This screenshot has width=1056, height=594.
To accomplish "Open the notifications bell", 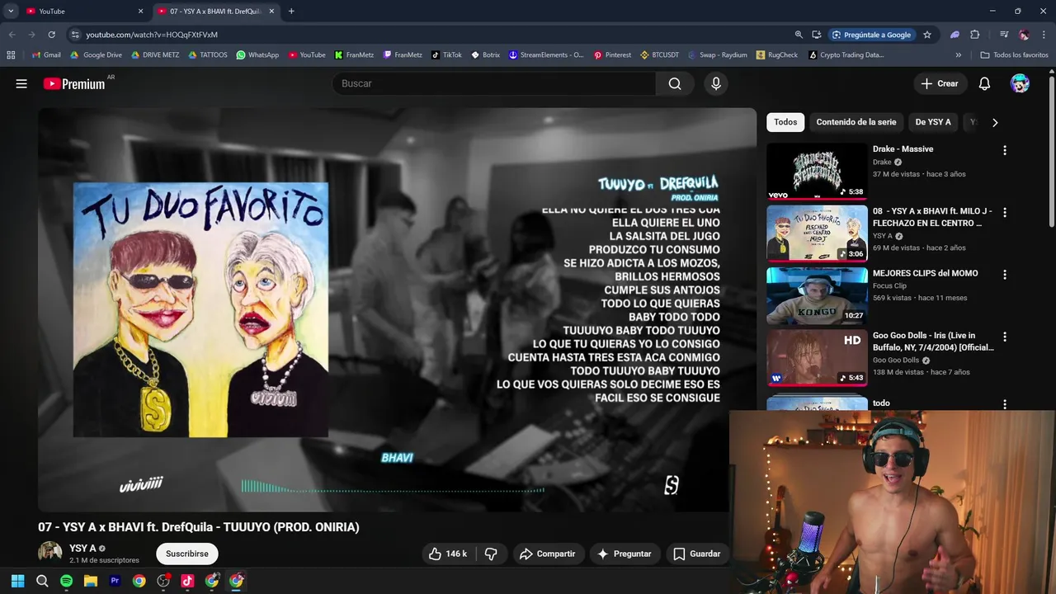I will (x=984, y=83).
